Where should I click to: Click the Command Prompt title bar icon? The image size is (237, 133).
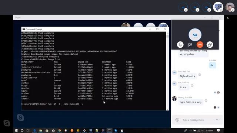[x=24, y=29]
